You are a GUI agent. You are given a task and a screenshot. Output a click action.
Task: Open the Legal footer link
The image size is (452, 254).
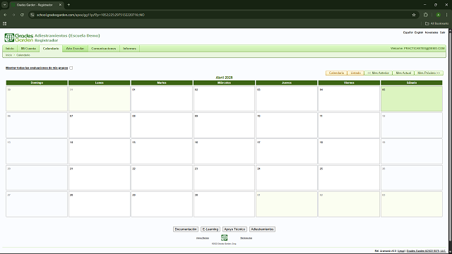(401, 251)
